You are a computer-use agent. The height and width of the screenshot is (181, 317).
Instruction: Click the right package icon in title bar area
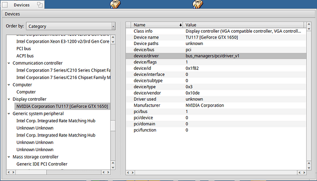click(198, 4)
